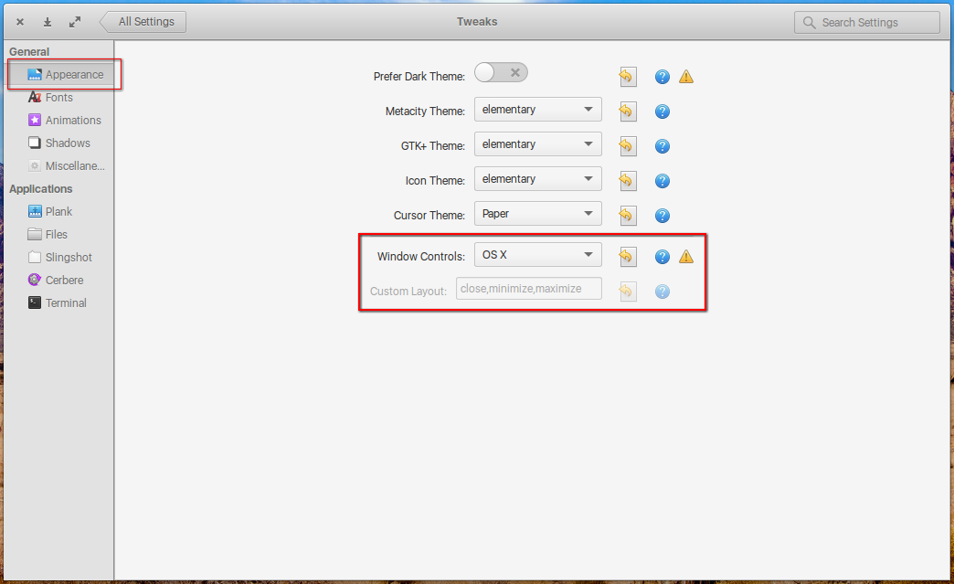This screenshot has height=584, width=954.
Task: Select the Shadows sidebar entry
Action: click(60, 143)
